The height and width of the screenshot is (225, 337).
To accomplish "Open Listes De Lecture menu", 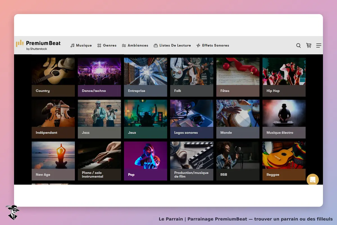I will click(172, 45).
